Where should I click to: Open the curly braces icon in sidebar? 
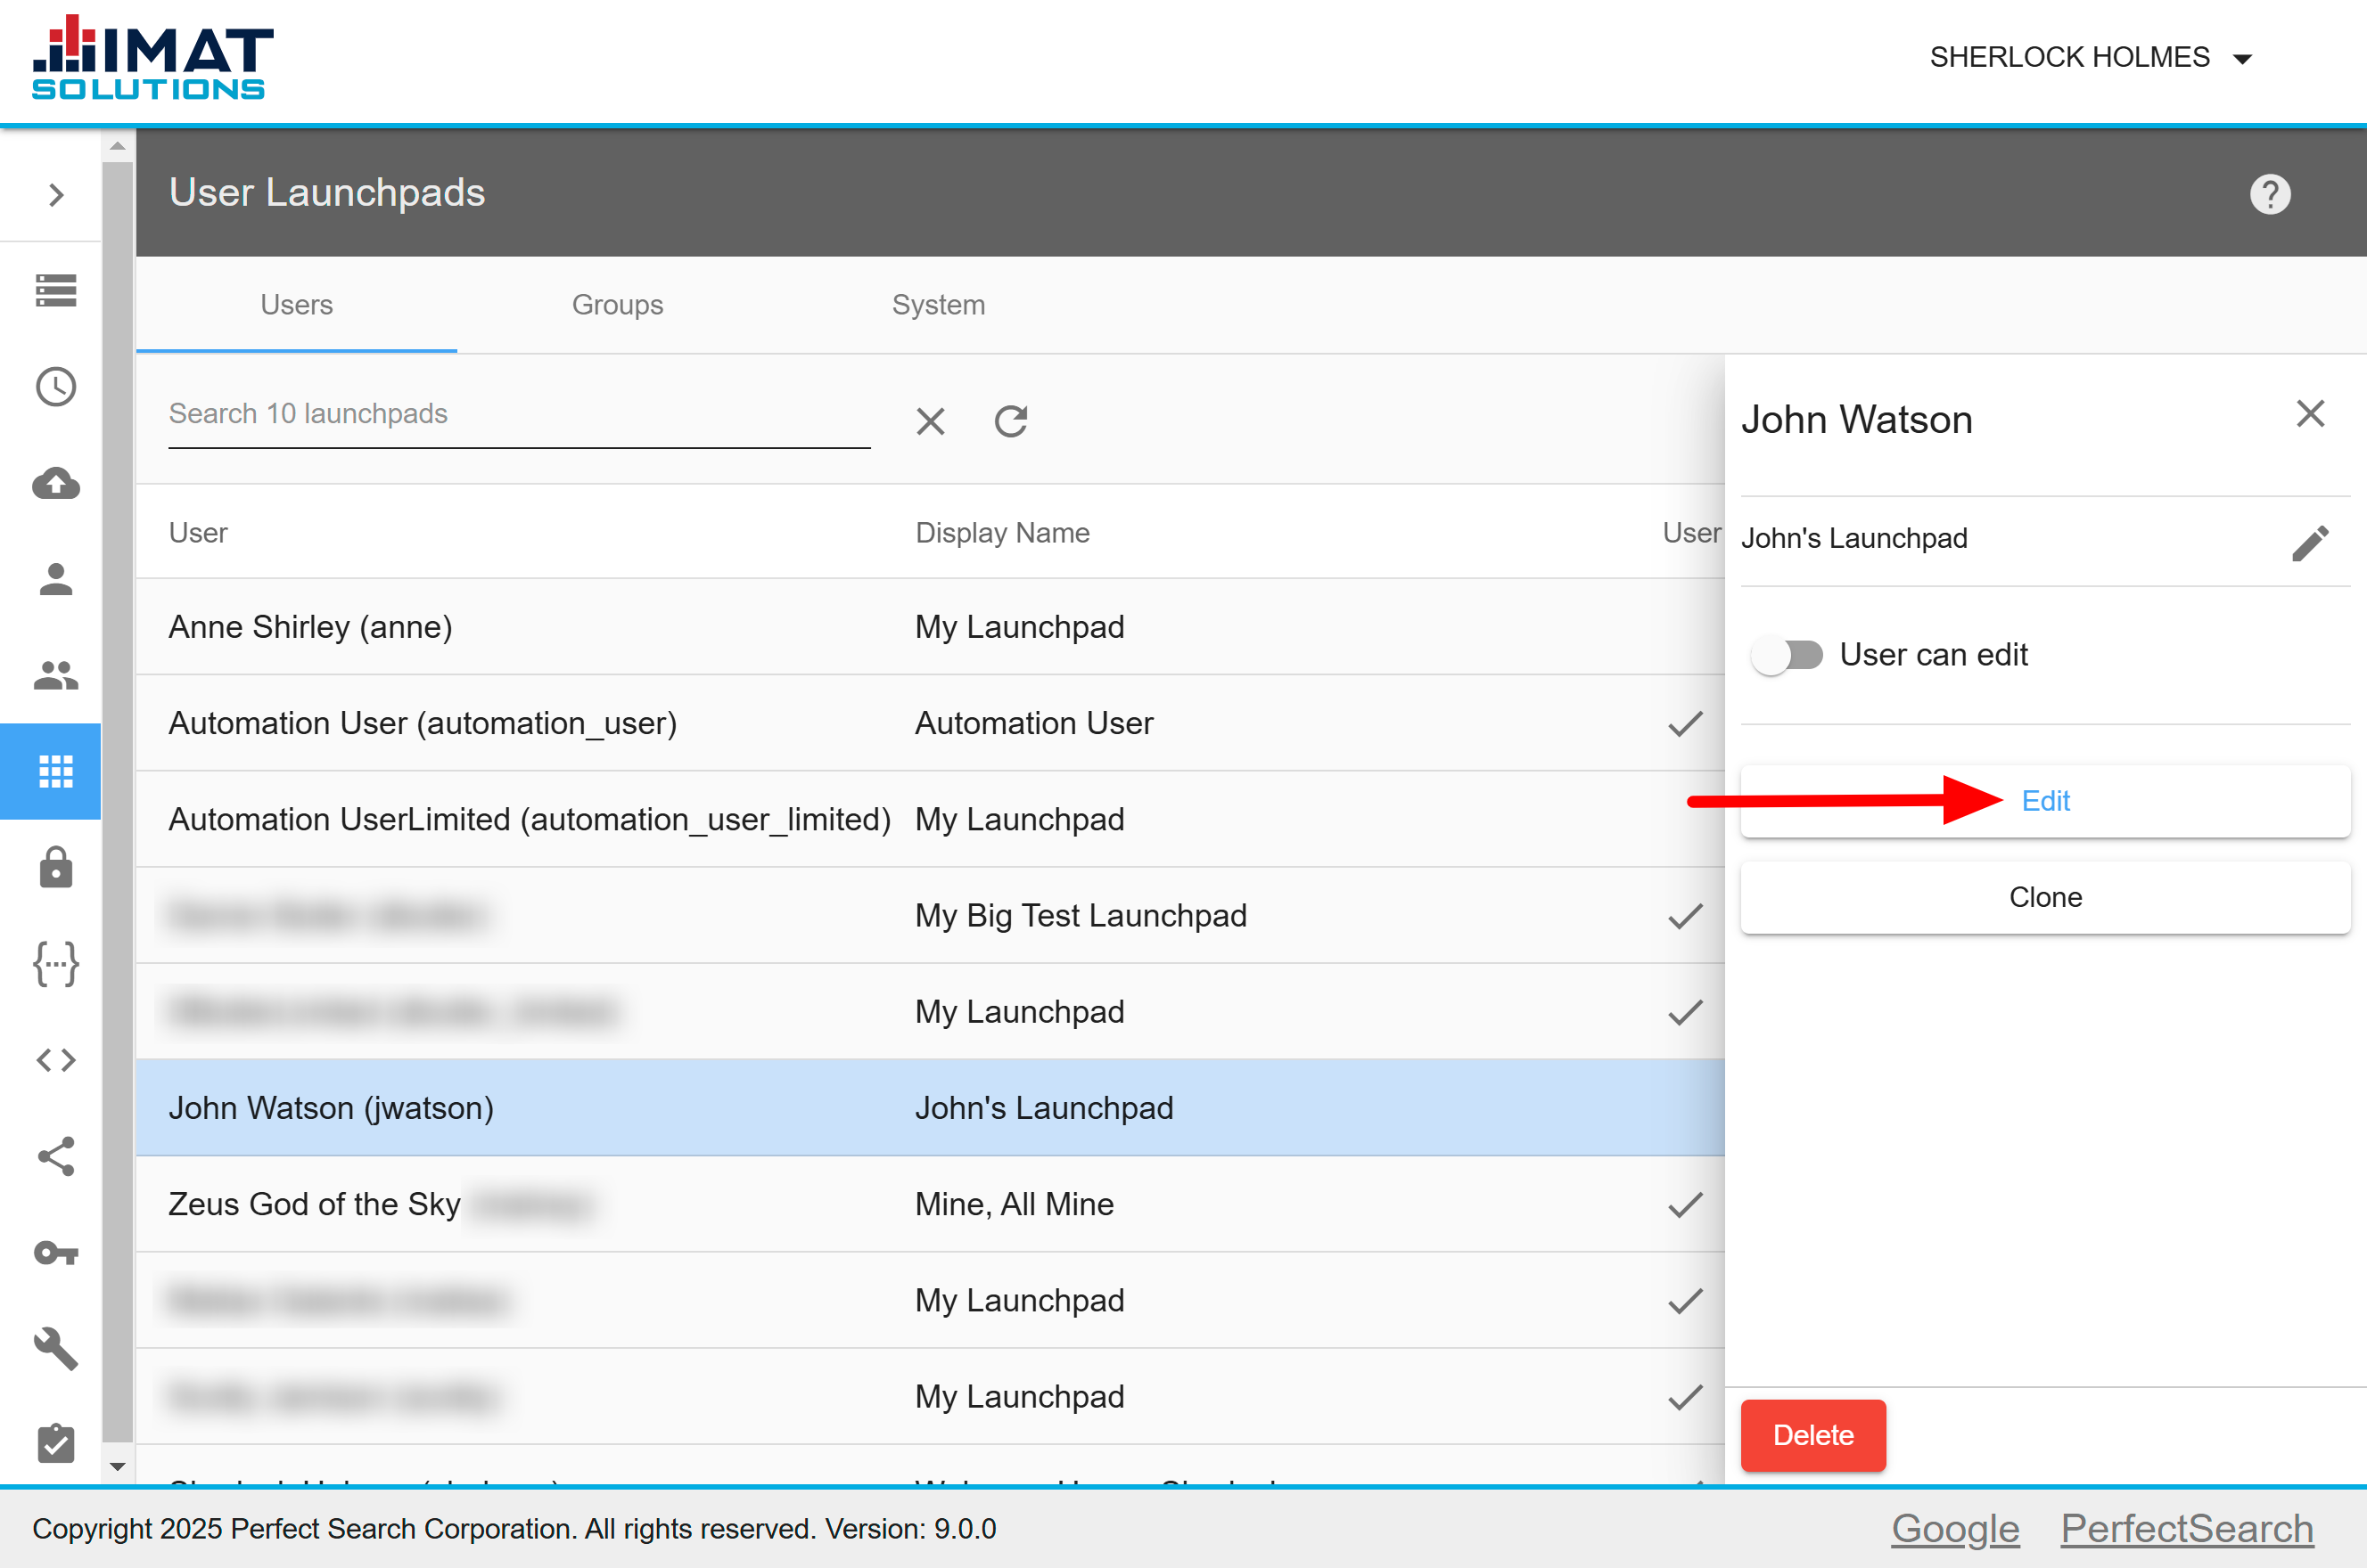pos(56,964)
